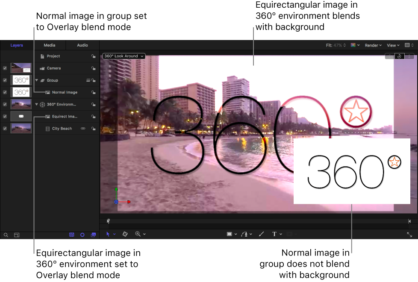Toggle the lock on the Group layer

tap(93, 80)
